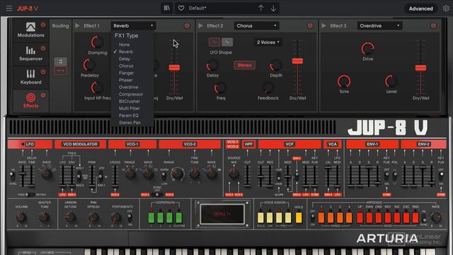Click the Portamento knob

[116, 217]
